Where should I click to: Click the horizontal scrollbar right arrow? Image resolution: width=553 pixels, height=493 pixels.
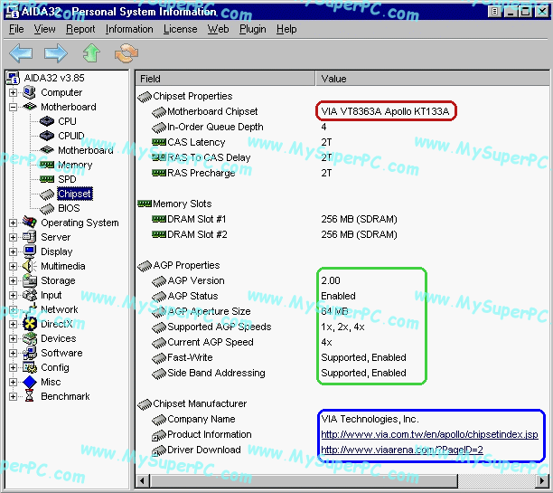[543, 480]
